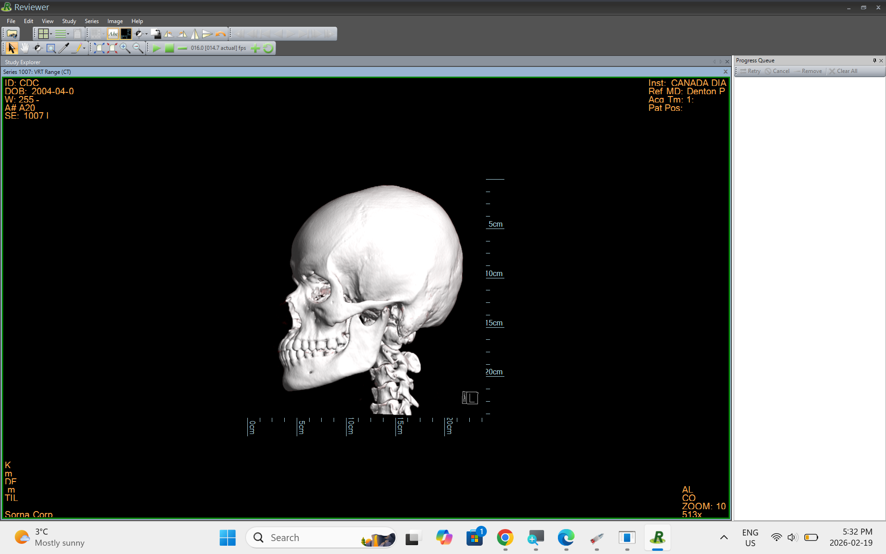The height and width of the screenshot is (554, 886).
Task: Click Retry in Progress Queue
Action: (x=751, y=71)
